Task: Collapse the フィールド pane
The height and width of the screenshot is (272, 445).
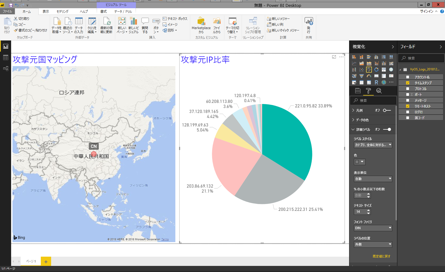Action: 441,47
